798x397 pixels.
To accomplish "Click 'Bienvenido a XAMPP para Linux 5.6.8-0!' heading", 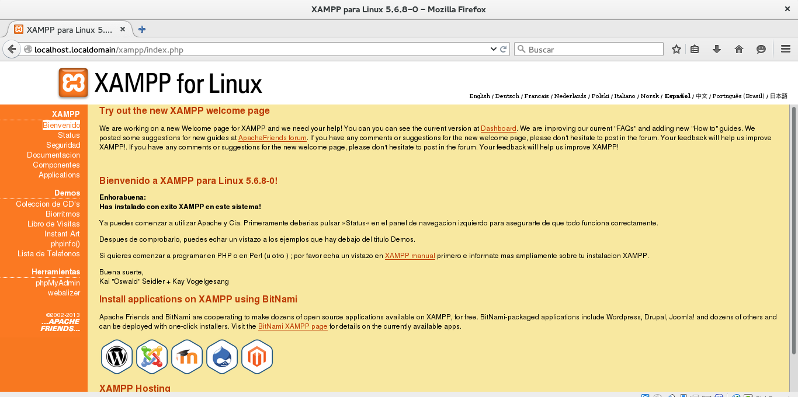I will [x=188, y=181].
